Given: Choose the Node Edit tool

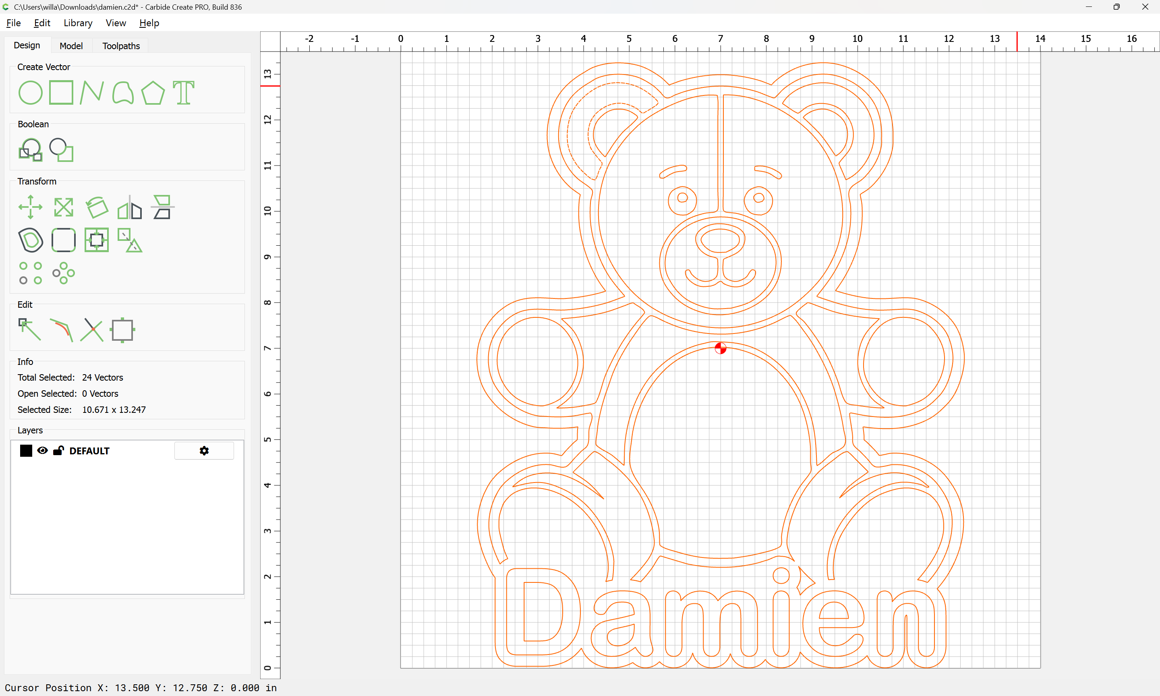Looking at the screenshot, I should coord(29,329).
